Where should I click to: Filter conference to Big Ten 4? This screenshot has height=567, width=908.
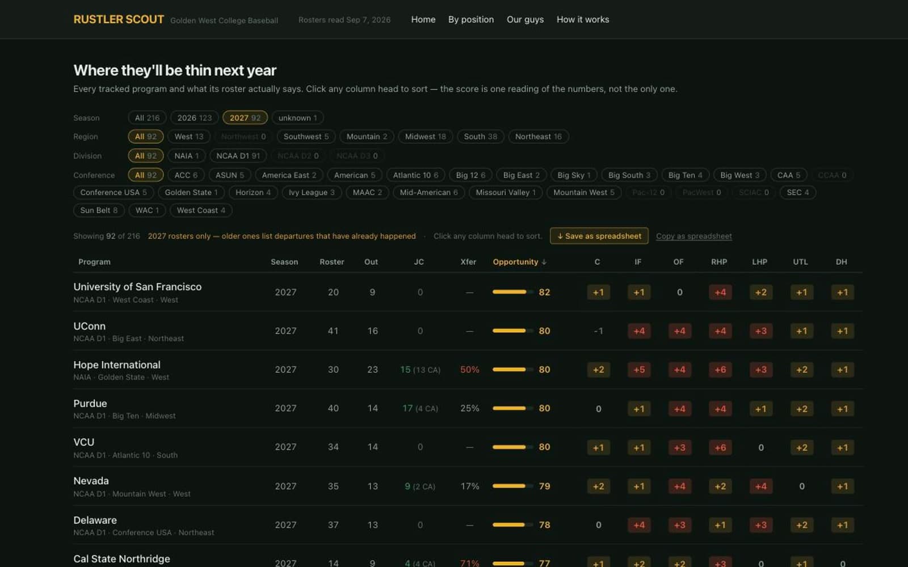click(685, 175)
